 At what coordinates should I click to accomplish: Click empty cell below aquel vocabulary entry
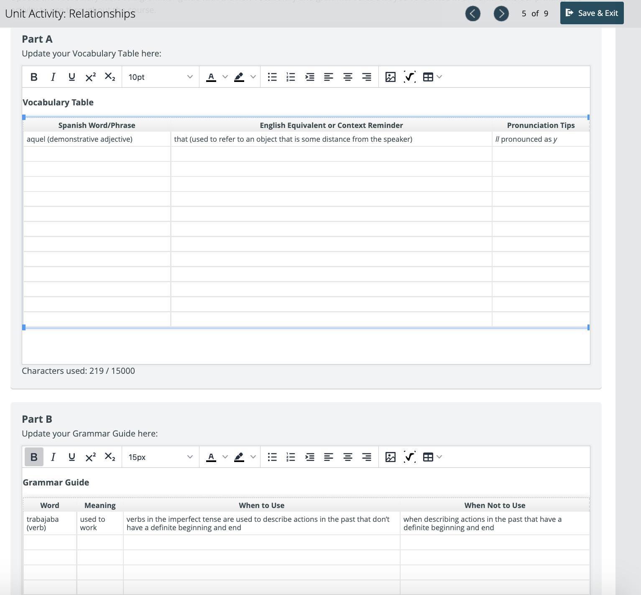coord(97,154)
